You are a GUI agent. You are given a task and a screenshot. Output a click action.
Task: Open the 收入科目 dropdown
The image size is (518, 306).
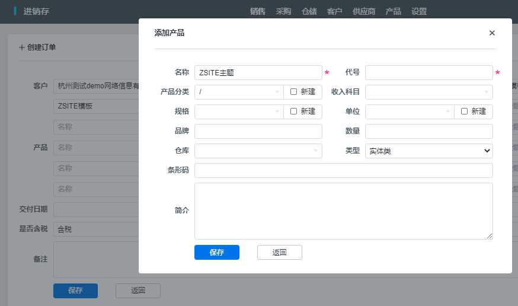click(x=429, y=92)
